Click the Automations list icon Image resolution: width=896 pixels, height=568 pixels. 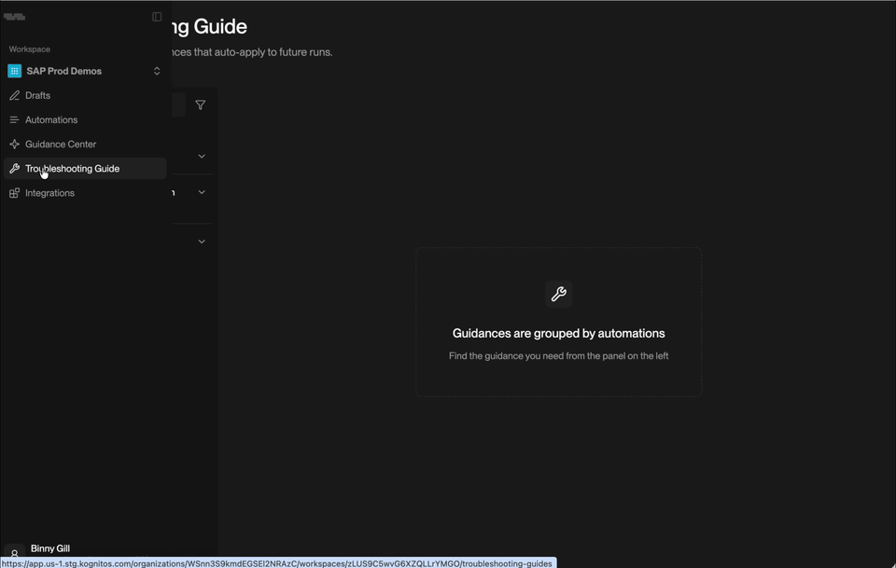13,118
